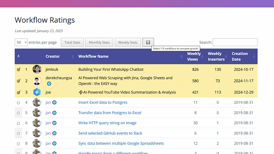Click jan's avatar in row 4
This screenshot has height=154, width=274.
tap(37, 102)
